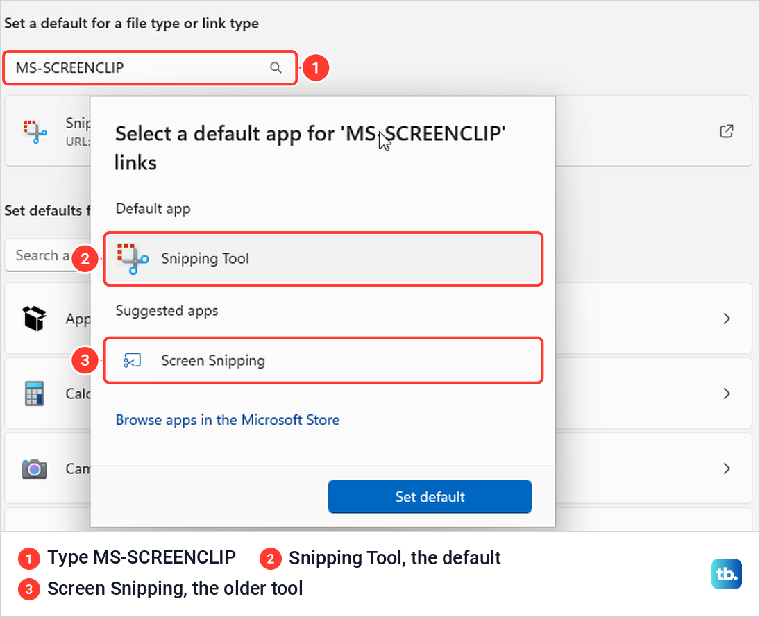Open Browse apps in the Microsoft Store link
Image resolution: width=760 pixels, height=617 pixels.
tap(228, 420)
